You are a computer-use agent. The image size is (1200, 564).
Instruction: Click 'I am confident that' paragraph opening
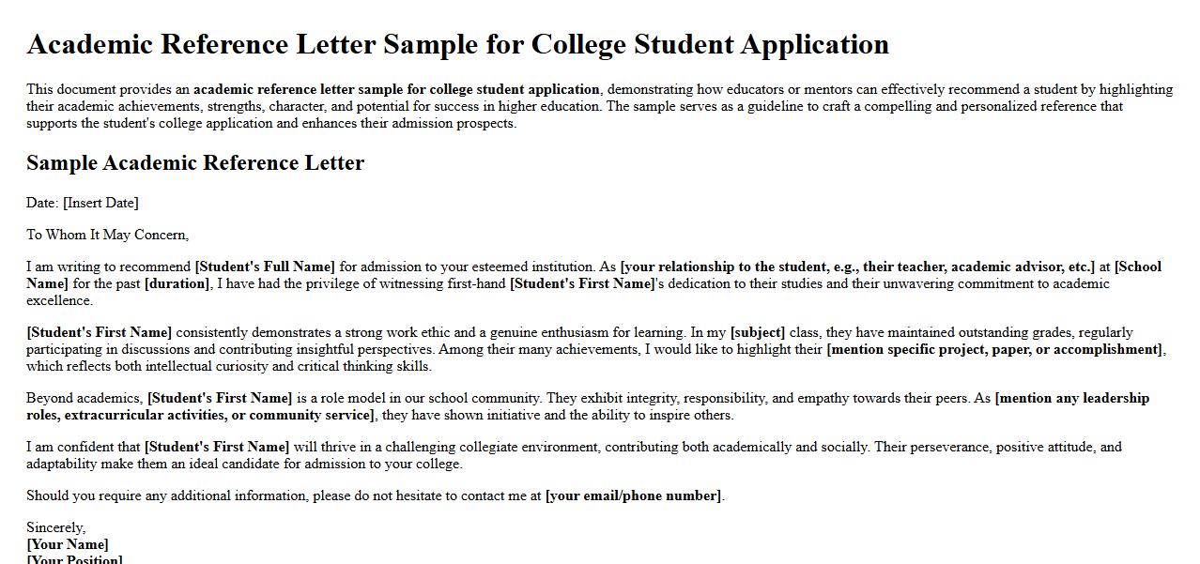pyautogui.click(x=84, y=447)
